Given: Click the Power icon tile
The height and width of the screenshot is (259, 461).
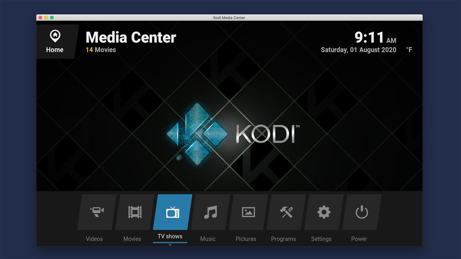Looking at the screenshot, I should (362, 212).
